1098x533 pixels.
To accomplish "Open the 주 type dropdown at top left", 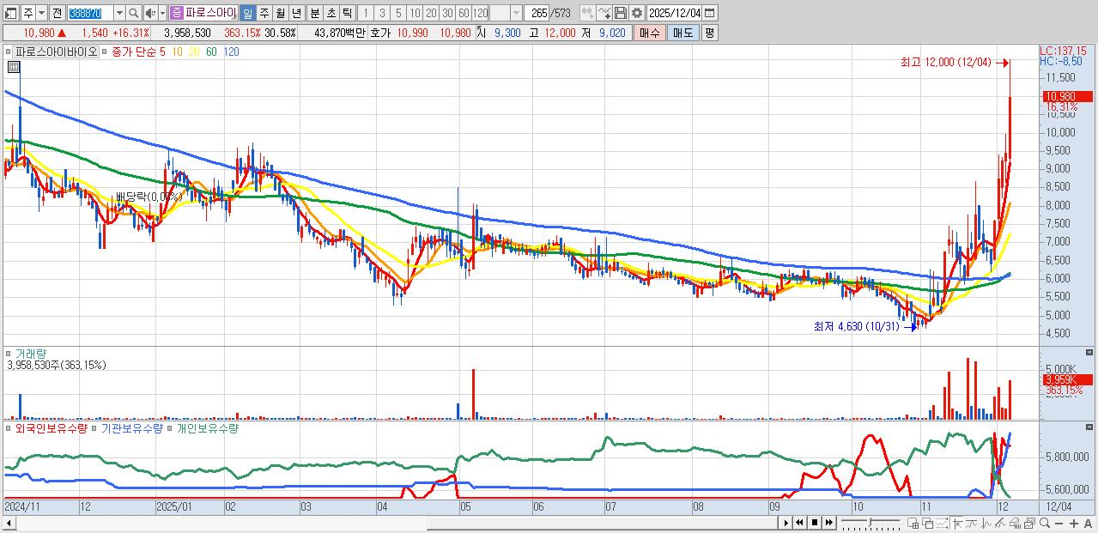I will (41, 14).
